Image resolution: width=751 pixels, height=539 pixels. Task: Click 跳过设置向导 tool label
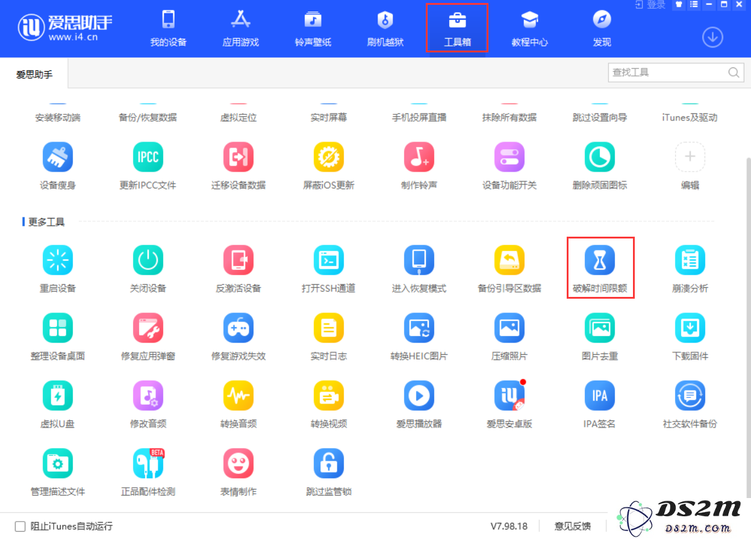(600, 117)
